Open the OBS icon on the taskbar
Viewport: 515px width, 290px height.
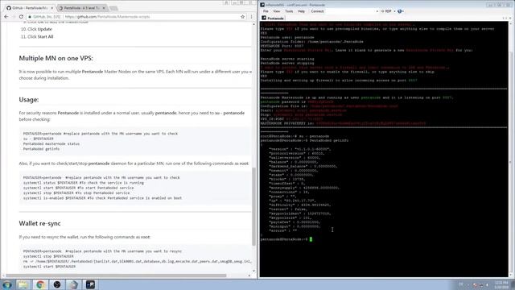(x=57, y=284)
